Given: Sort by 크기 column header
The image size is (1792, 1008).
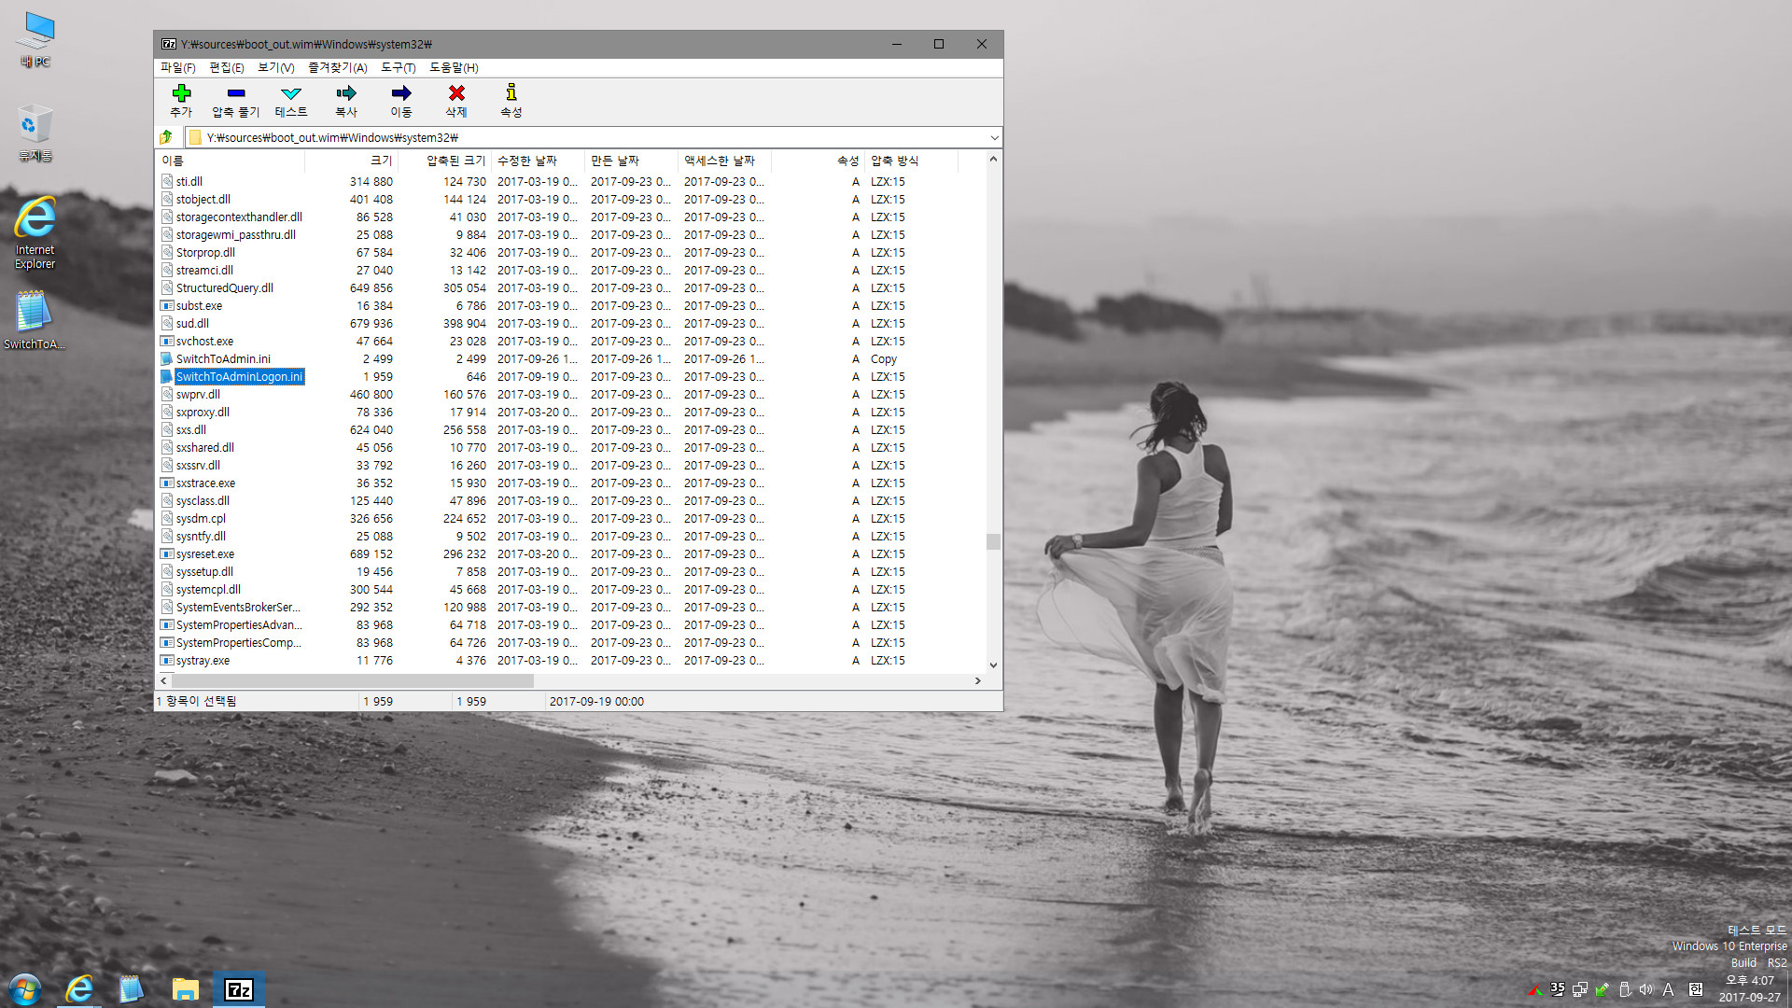Looking at the screenshot, I should 352,161.
